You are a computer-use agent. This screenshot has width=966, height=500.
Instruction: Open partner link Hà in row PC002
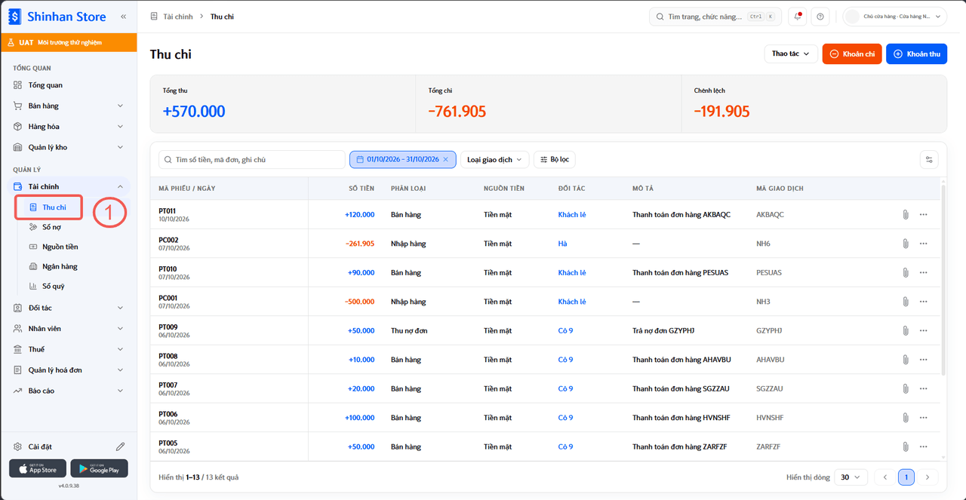tap(562, 244)
